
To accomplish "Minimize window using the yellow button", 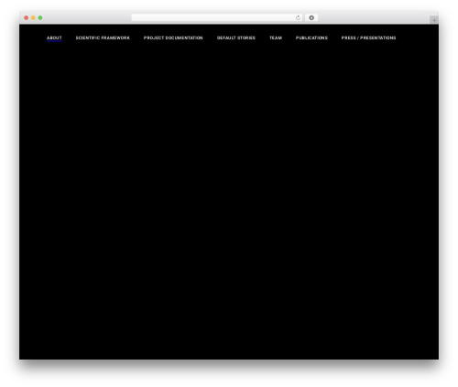I will pos(33,17).
